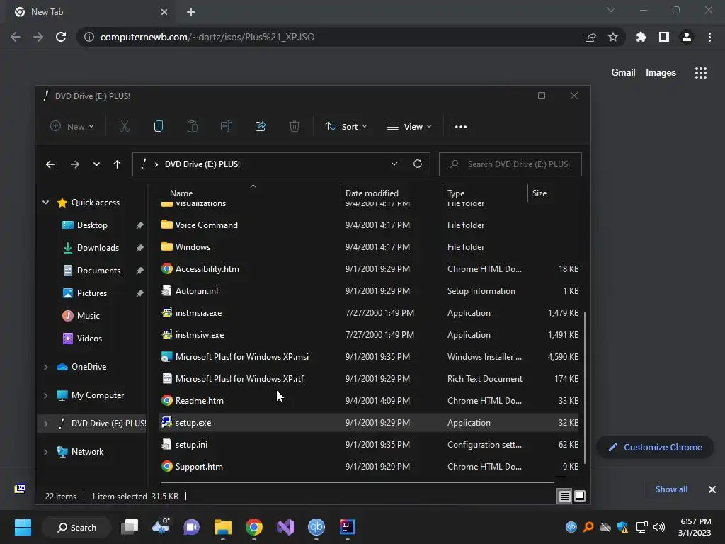Expand the My Computer tree node
The width and height of the screenshot is (725, 544).
45,395
